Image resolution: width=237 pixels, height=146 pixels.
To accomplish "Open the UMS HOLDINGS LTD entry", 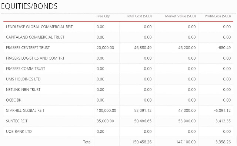I will pos(23,79).
